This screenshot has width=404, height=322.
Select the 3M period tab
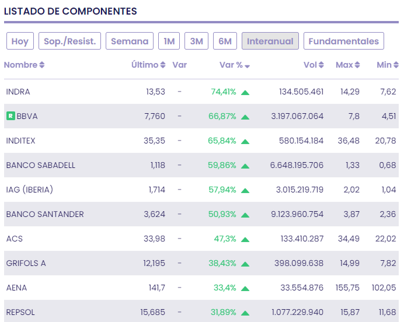click(x=196, y=41)
